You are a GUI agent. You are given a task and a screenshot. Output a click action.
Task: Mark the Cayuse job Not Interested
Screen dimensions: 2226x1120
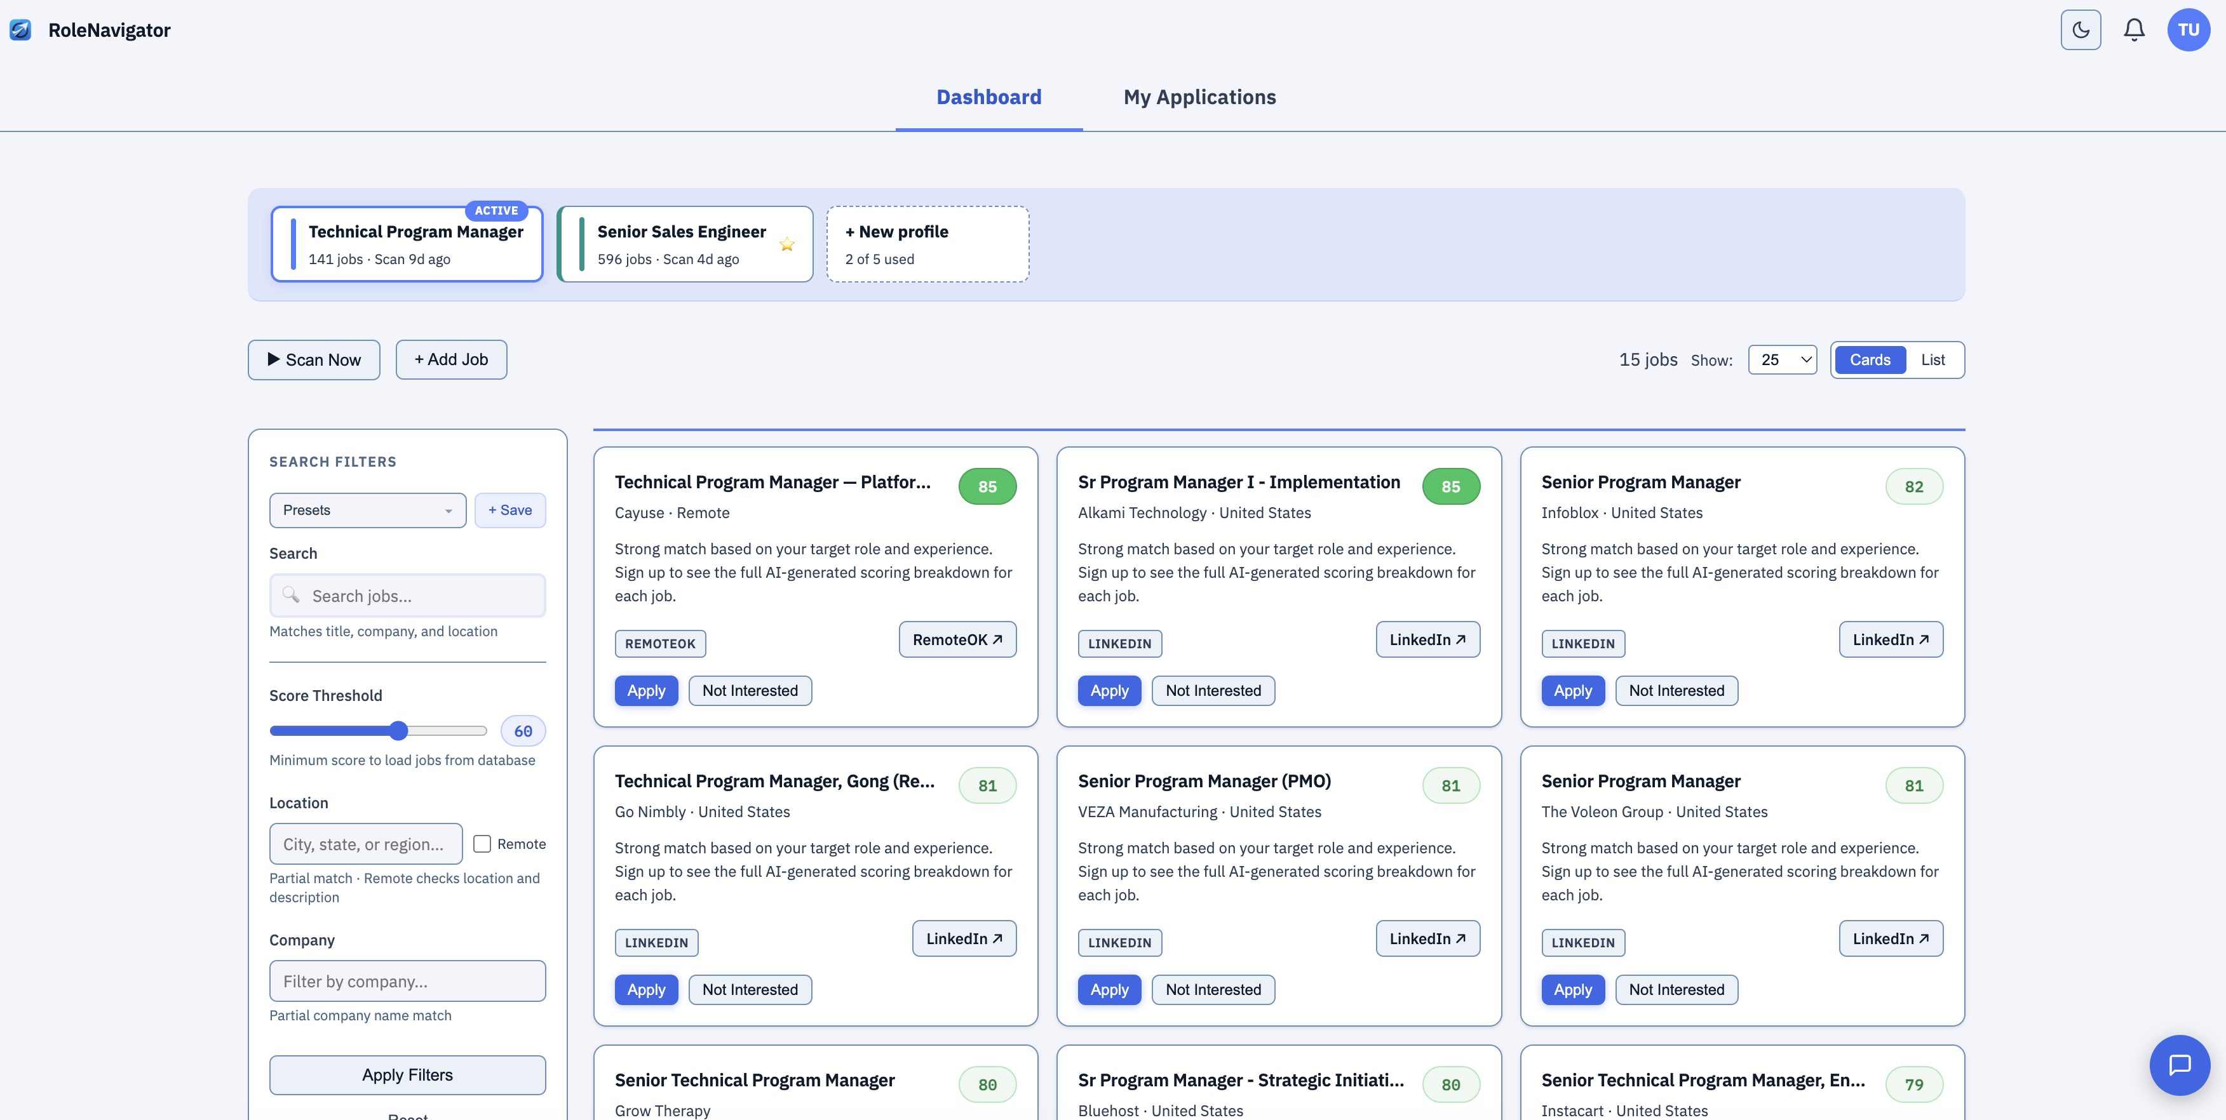pyautogui.click(x=750, y=691)
